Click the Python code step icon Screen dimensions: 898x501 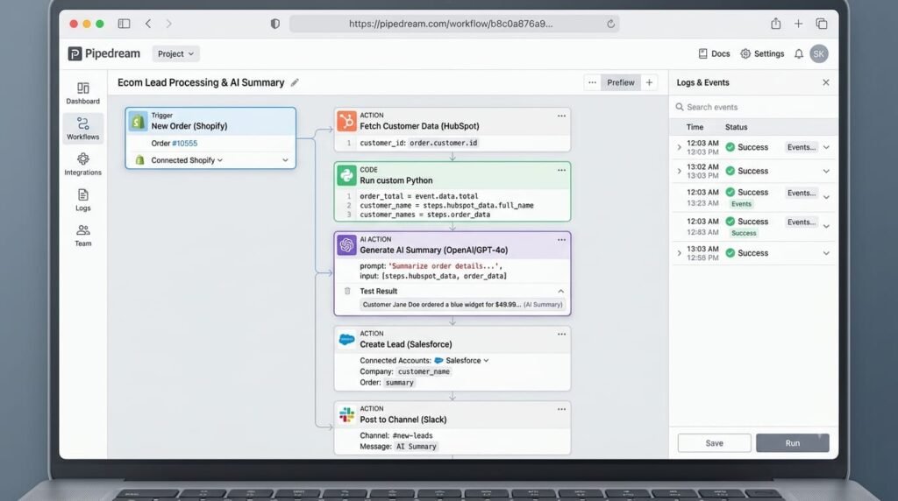(x=346, y=175)
